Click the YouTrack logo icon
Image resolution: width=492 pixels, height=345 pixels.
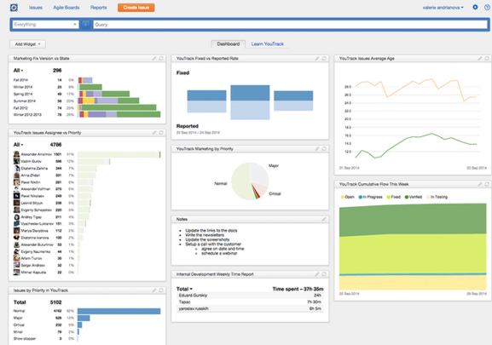14,7
